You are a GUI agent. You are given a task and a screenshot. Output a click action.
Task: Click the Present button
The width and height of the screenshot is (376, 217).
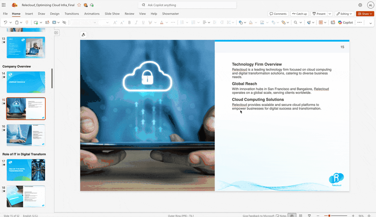(319, 14)
